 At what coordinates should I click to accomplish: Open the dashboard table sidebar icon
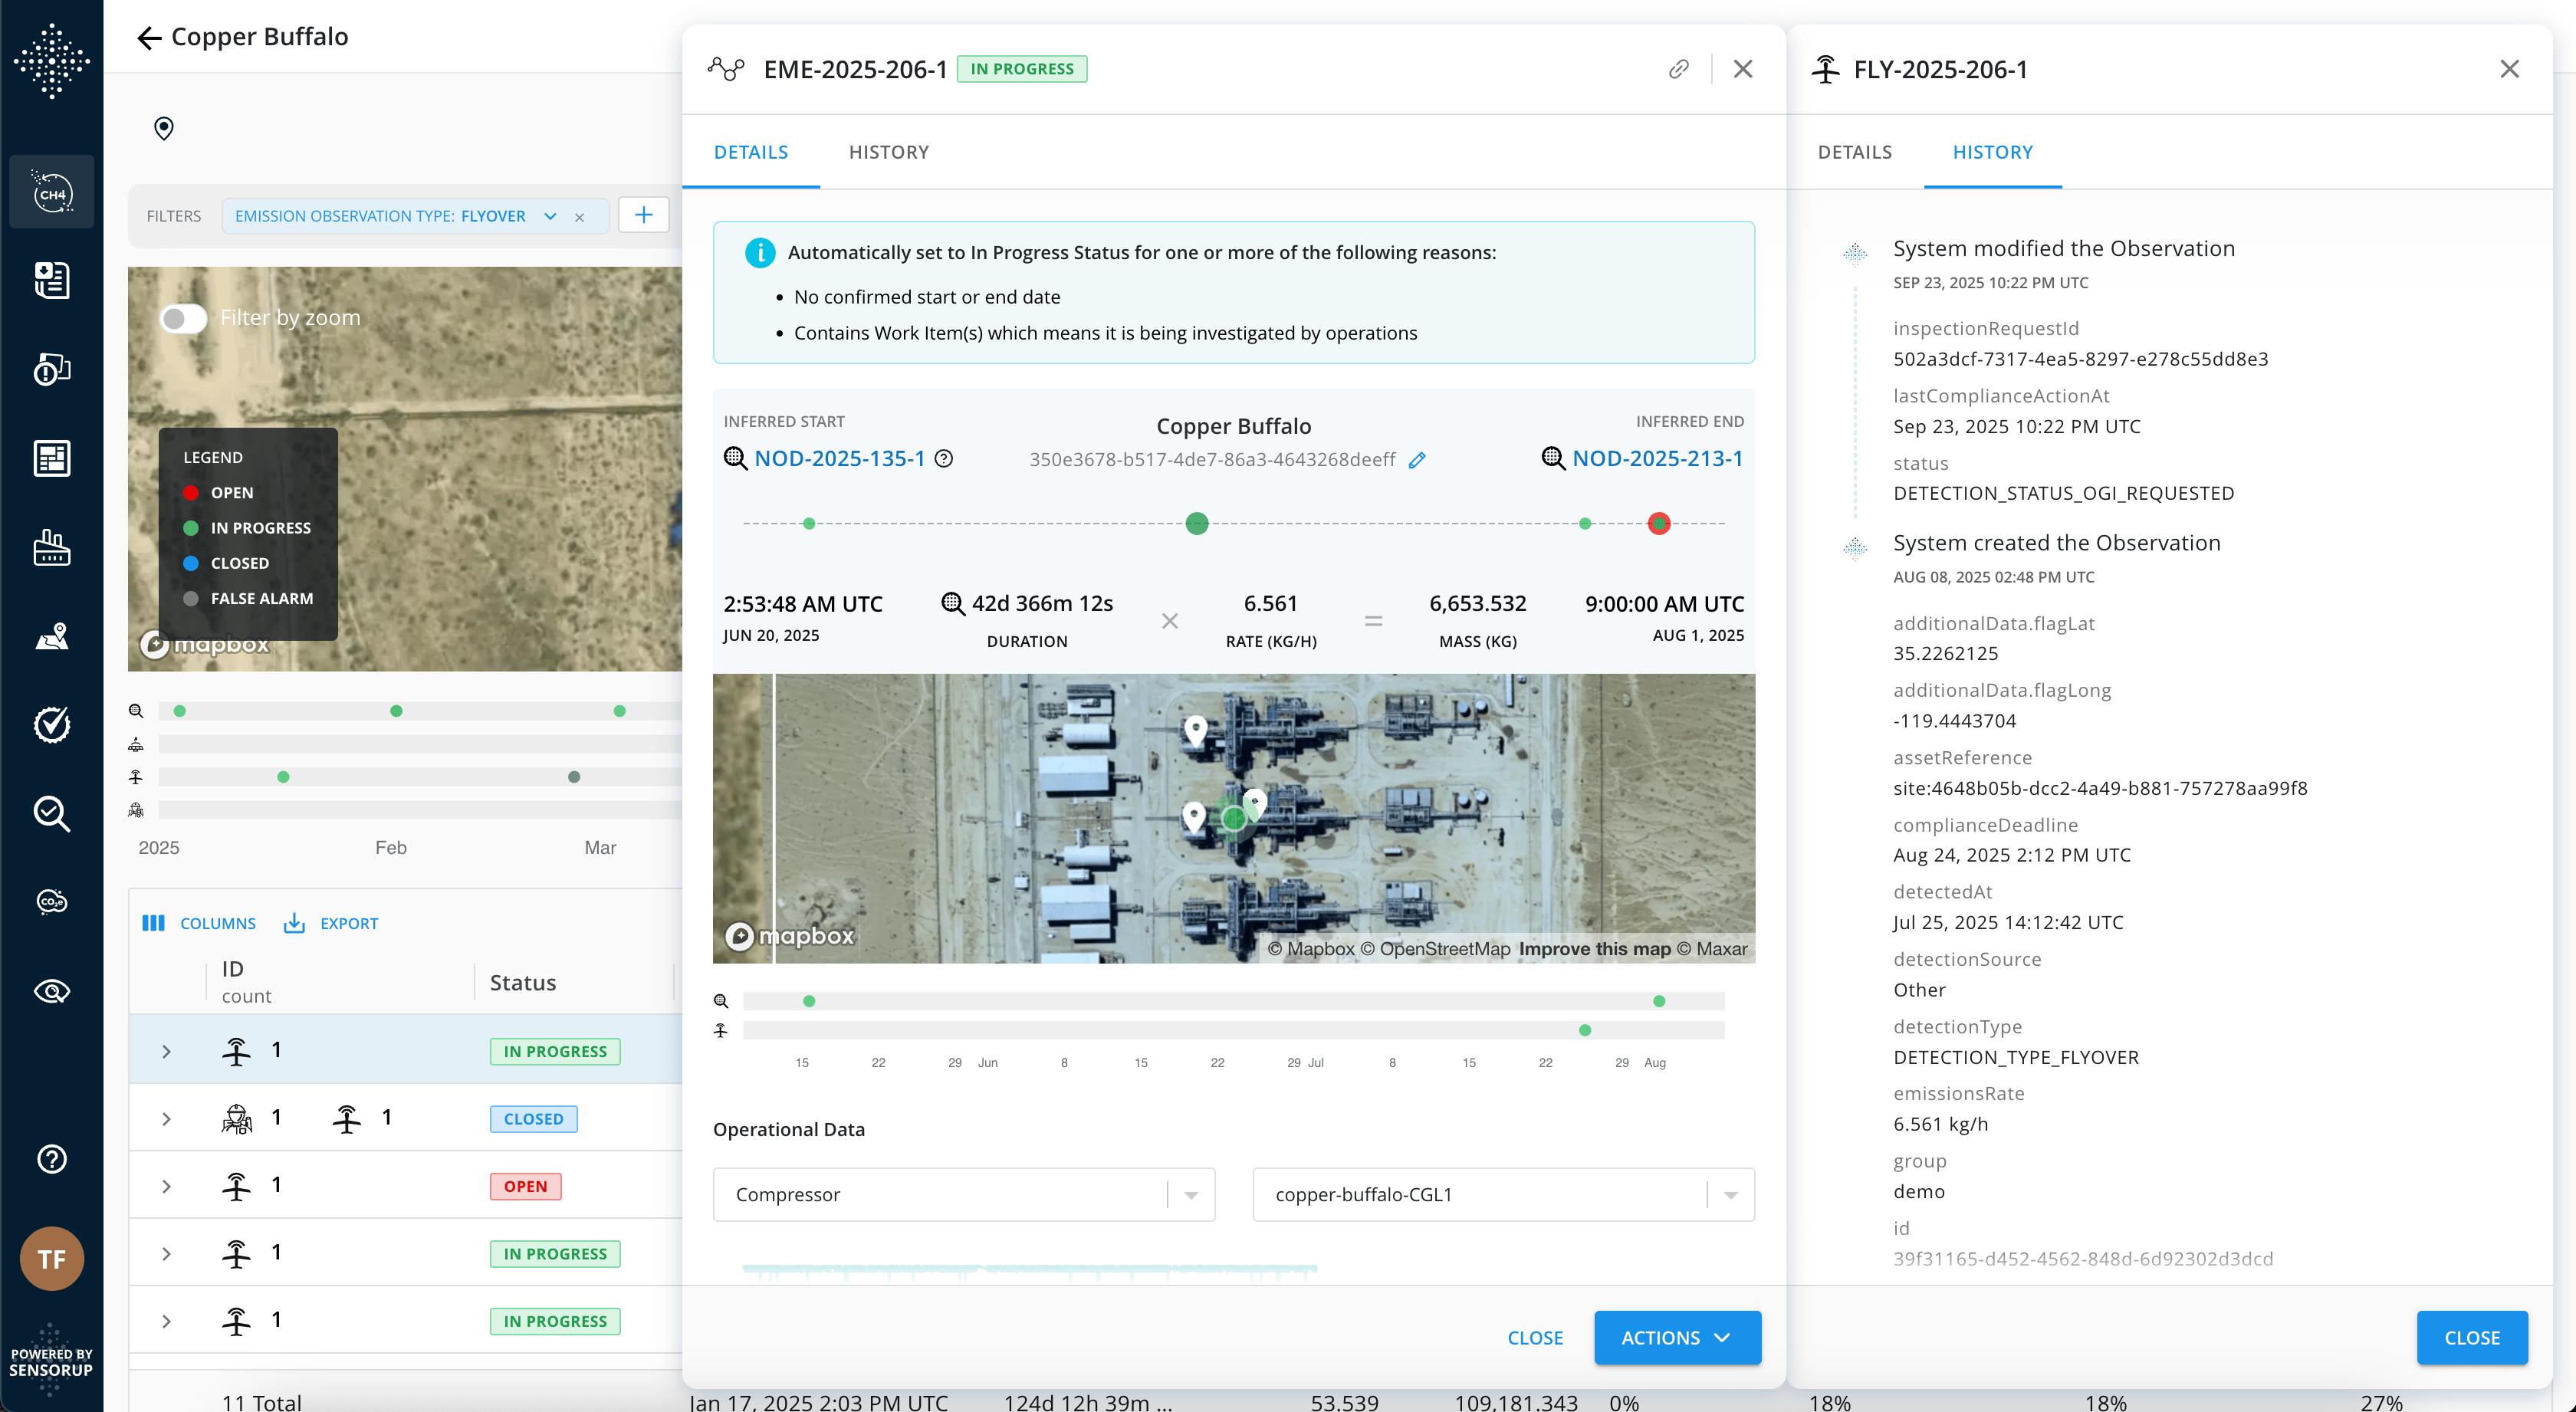pos(52,458)
